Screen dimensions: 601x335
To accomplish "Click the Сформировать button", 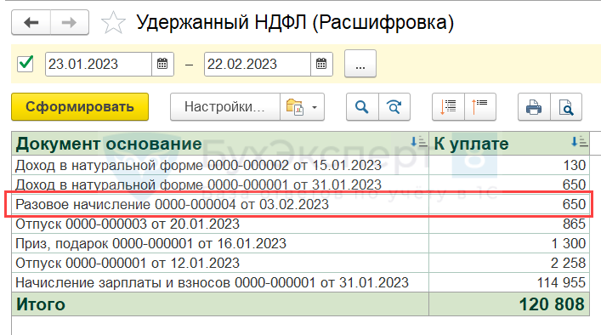I will tap(80, 107).
